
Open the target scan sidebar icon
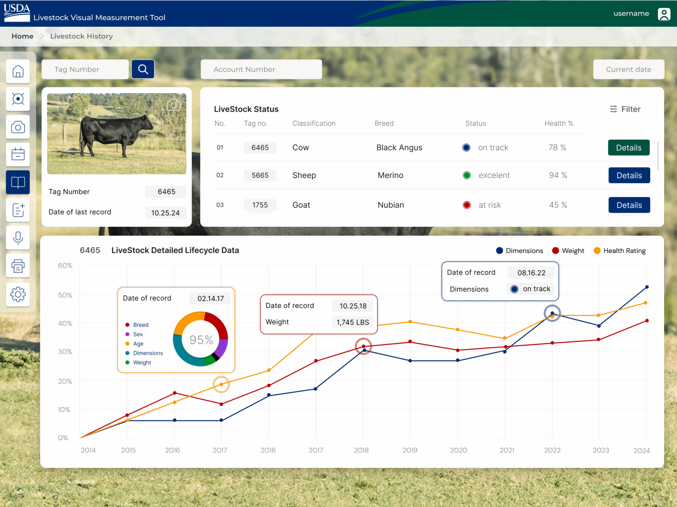click(18, 99)
